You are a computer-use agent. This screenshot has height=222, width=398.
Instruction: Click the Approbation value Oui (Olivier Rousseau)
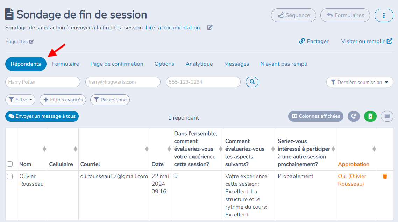[352, 180]
